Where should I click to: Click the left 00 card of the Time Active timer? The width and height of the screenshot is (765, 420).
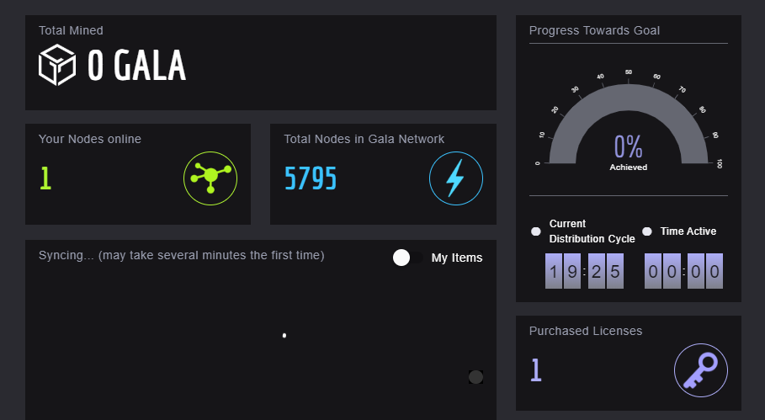point(663,271)
